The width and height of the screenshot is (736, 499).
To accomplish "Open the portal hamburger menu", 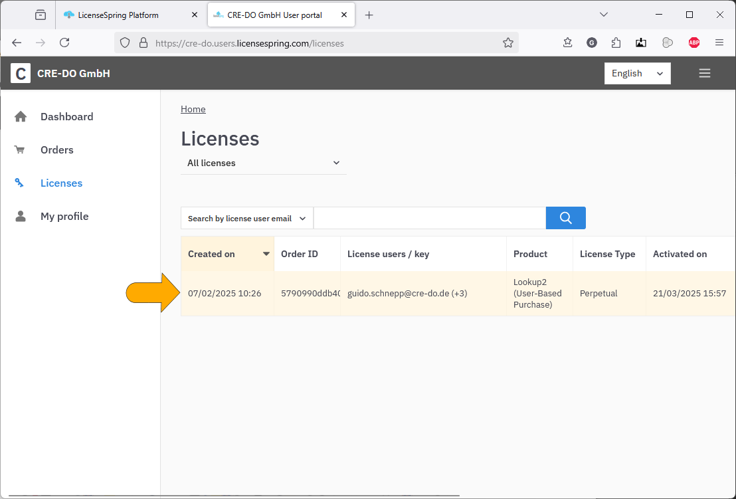I will (x=705, y=73).
